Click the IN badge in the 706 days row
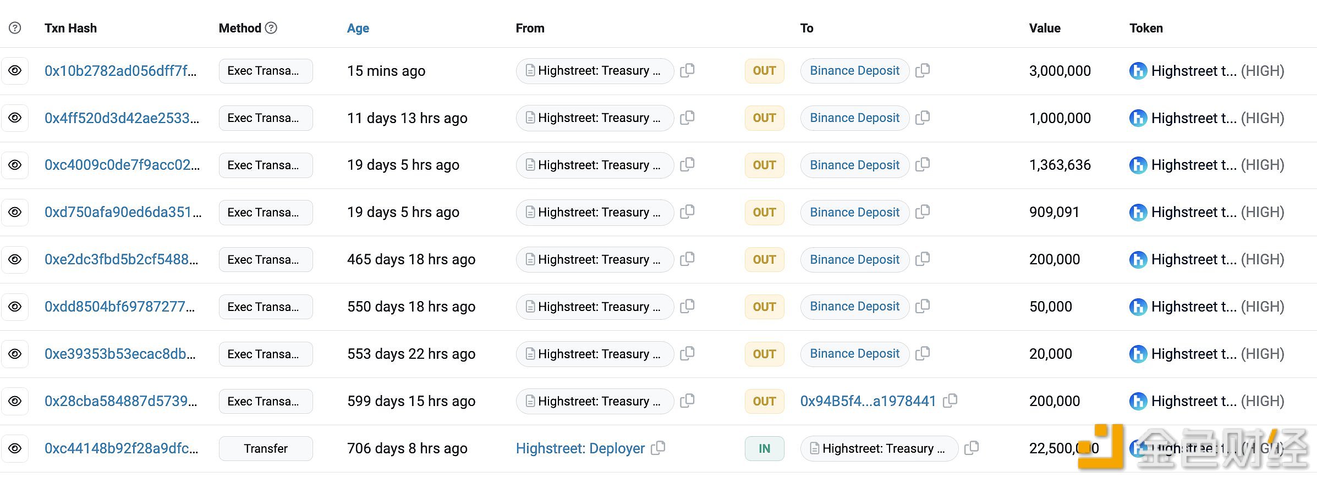 (764, 448)
